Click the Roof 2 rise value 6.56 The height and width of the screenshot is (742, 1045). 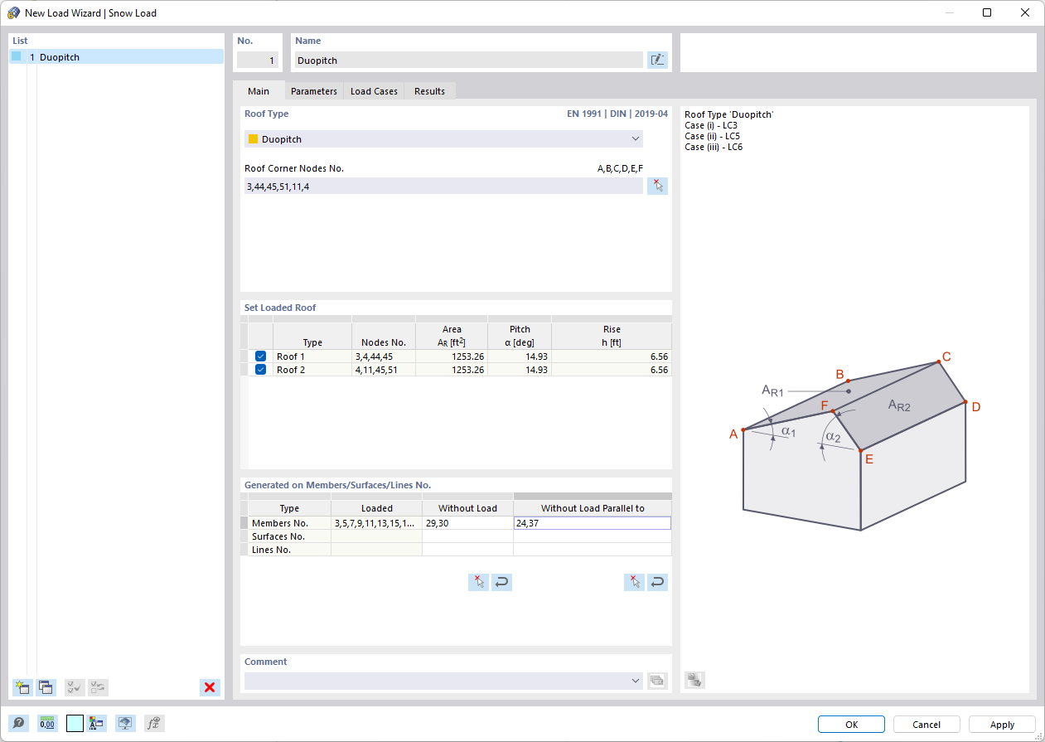coord(612,370)
